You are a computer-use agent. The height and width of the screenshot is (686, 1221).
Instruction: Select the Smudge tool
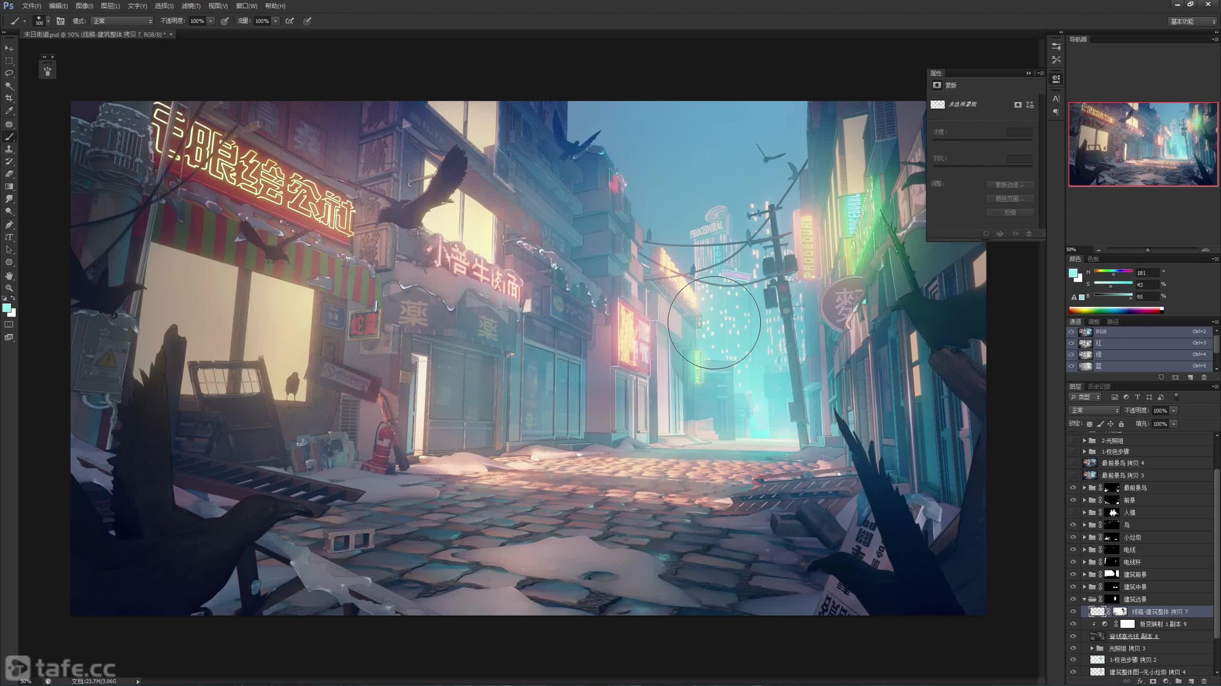tap(9, 199)
